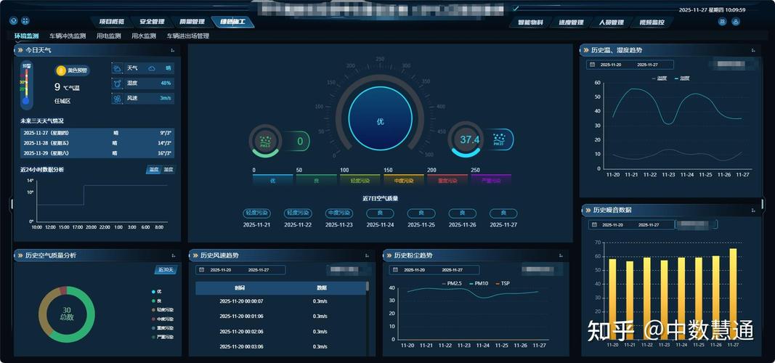This screenshot has width=775, height=363.
Task: Open 项目概览 top navigation tab
Action: pos(111,22)
